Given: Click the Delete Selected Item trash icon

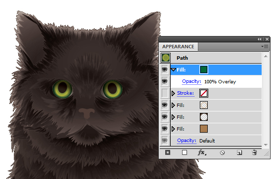Looking at the screenshot, I should pyautogui.click(x=254, y=152).
